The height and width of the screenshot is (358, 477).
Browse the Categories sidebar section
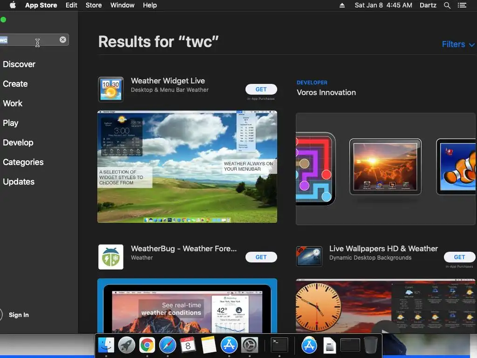click(23, 162)
